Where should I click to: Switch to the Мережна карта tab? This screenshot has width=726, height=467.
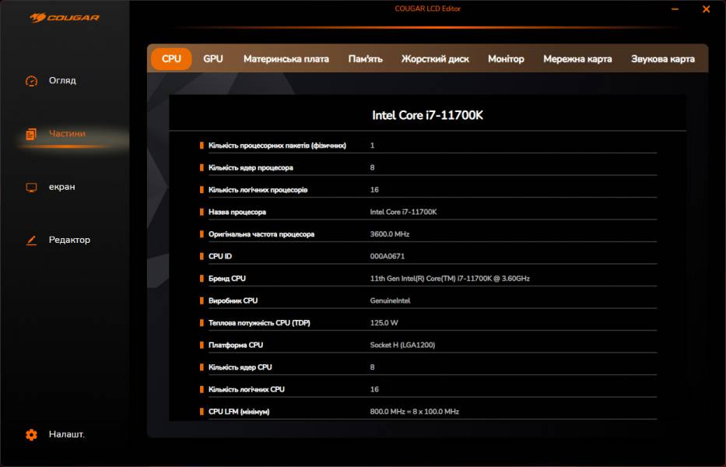[577, 59]
